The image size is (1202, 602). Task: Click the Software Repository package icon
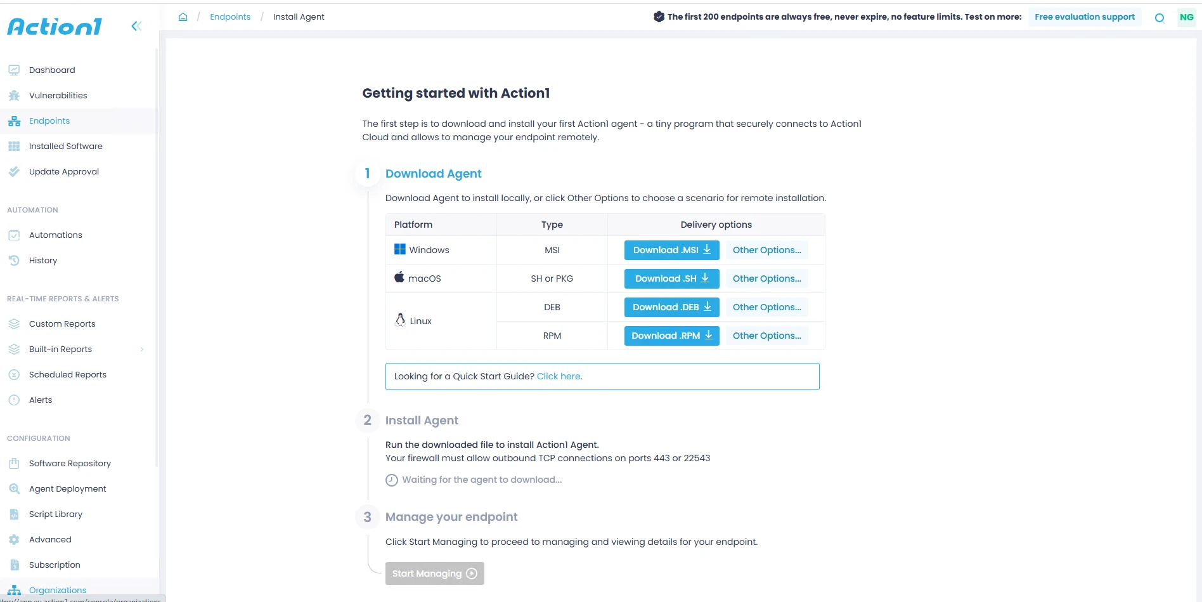coord(14,464)
